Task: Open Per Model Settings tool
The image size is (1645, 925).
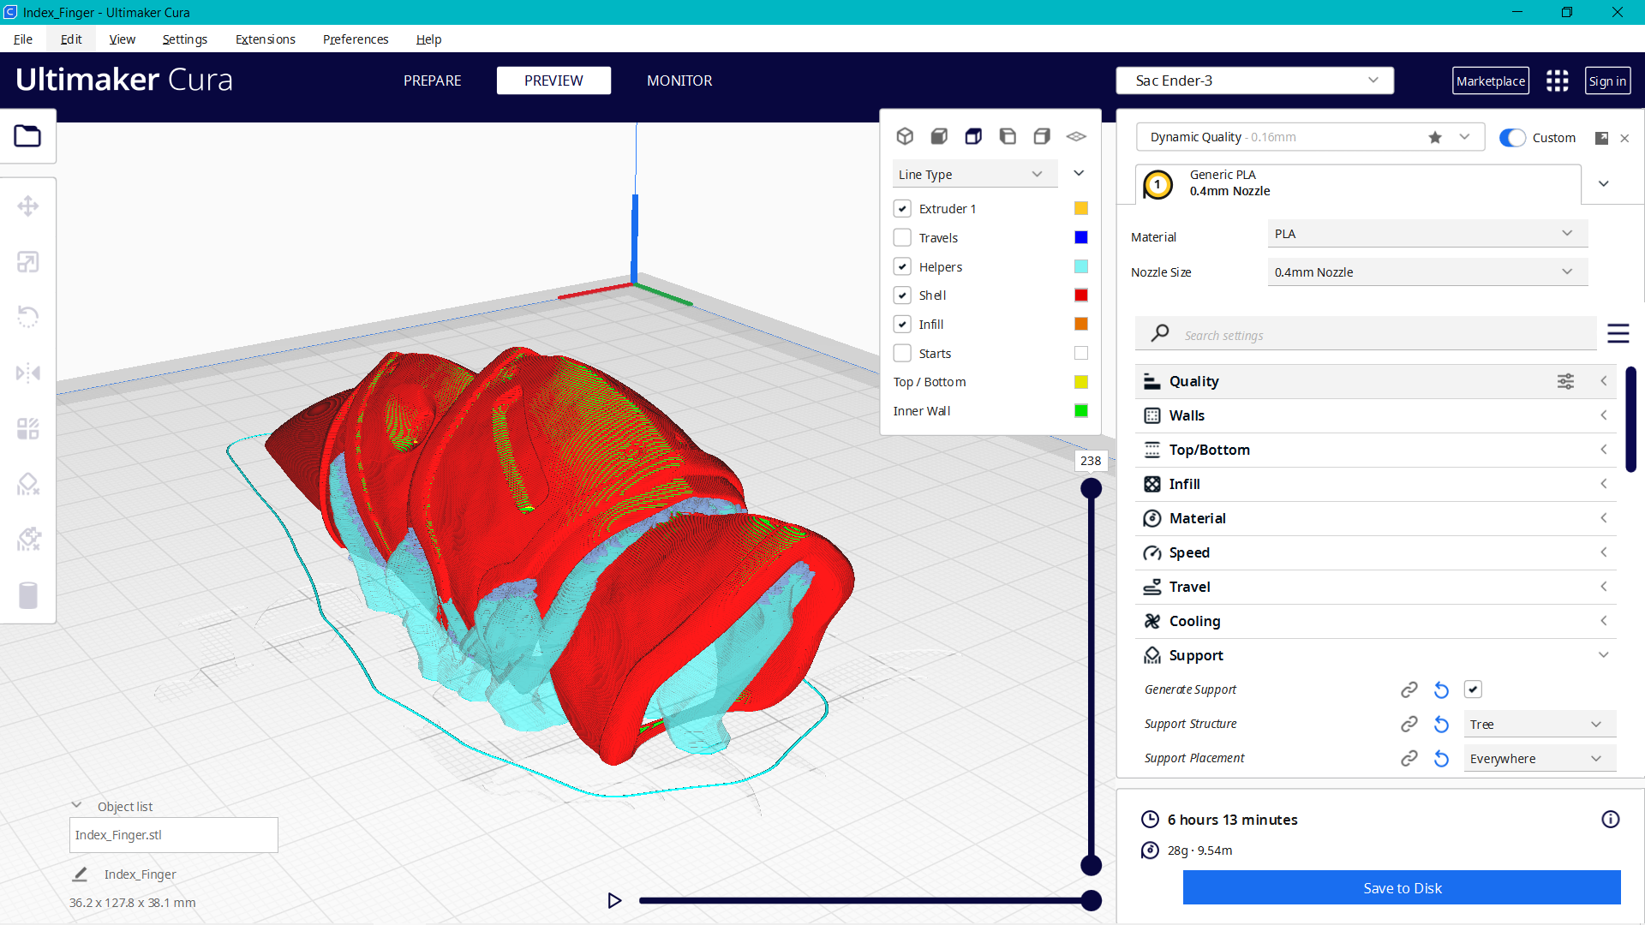Action: (x=28, y=428)
